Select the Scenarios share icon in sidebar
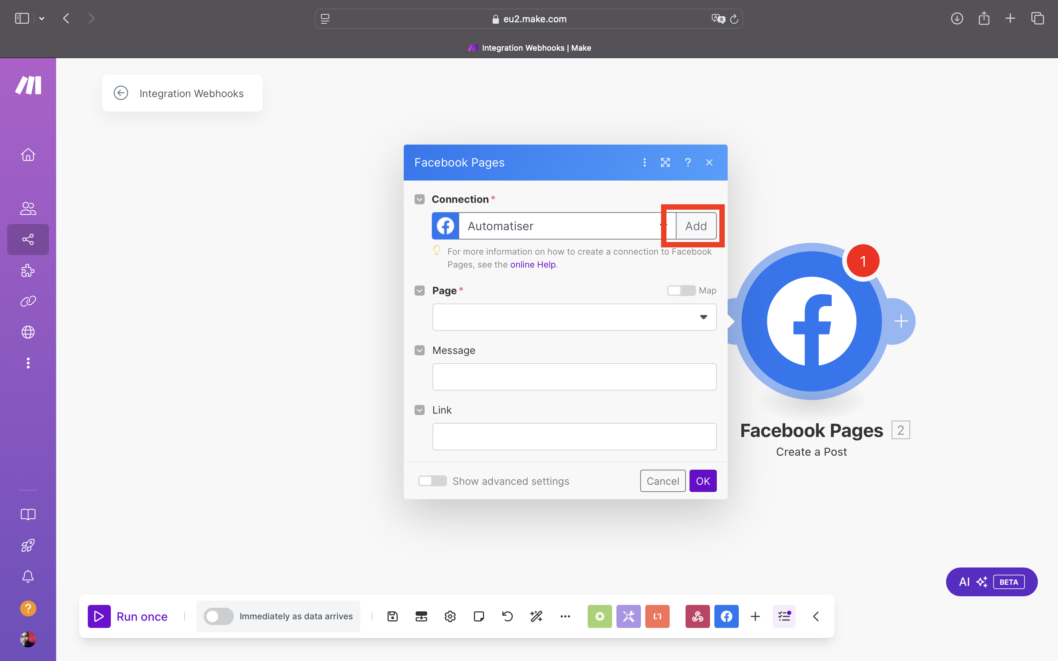 (28, 239)
